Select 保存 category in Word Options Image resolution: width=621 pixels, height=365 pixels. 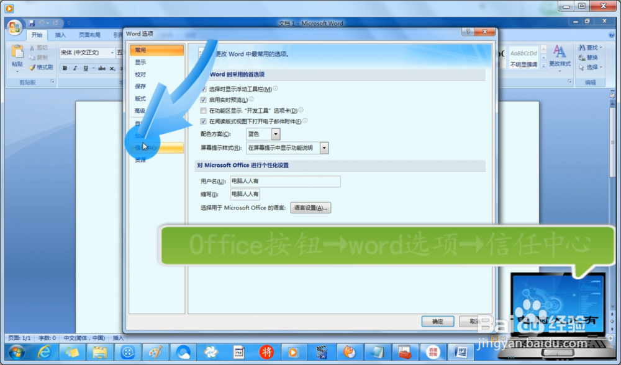click(157, 87)
